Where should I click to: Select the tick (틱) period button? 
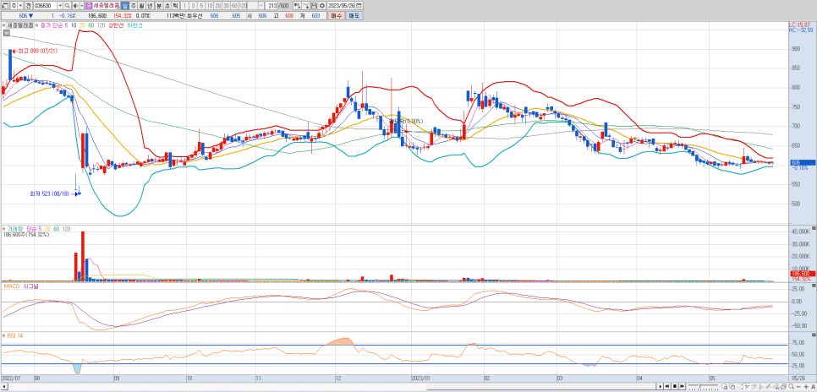click(175, 5)
